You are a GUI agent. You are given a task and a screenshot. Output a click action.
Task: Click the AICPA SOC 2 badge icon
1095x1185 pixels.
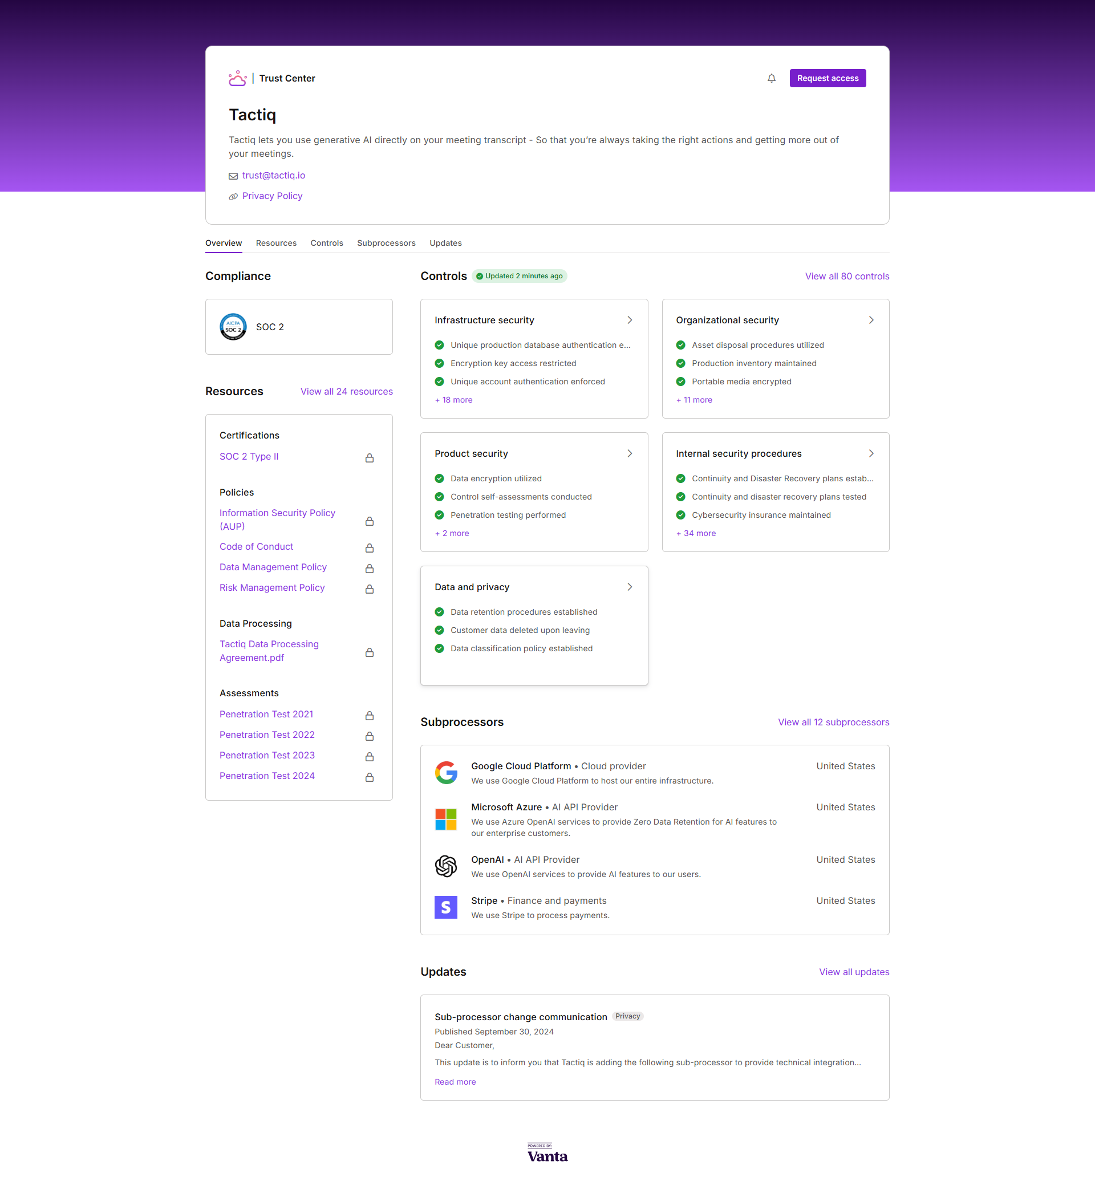coord(233,327)
